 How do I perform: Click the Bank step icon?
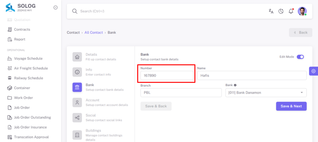[77, 87]
